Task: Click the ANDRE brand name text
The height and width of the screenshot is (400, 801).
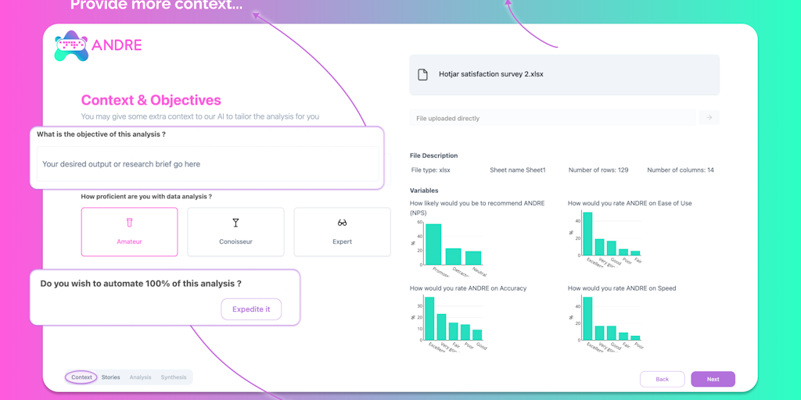Action: (x=117, y=45)
